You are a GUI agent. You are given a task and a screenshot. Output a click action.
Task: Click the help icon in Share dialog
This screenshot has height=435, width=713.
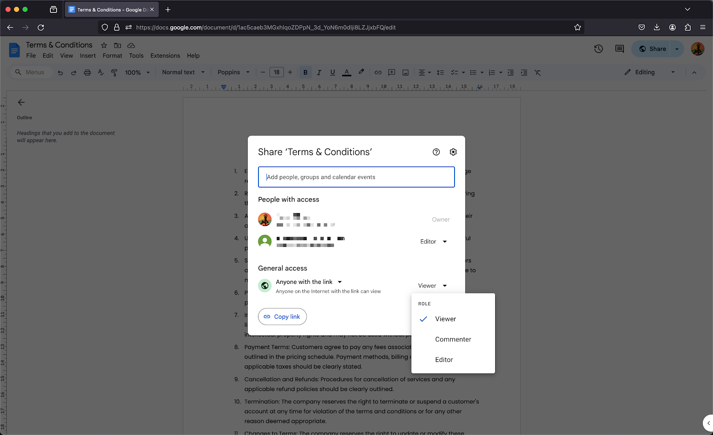point(436,152)
